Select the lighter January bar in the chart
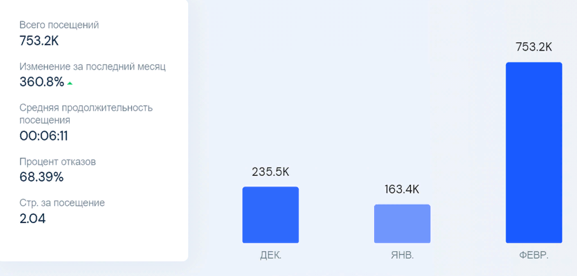Image resolution: width=577 pixels, height=276 pixels. (x=402, y=224)
